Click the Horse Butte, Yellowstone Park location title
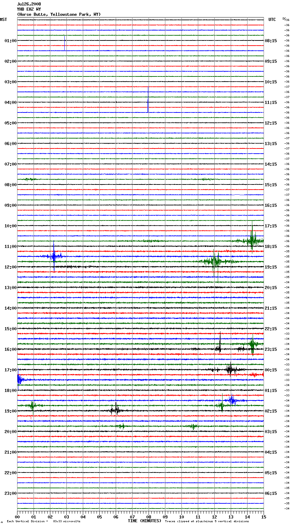291x526 pixels. [x=59, y=14]
